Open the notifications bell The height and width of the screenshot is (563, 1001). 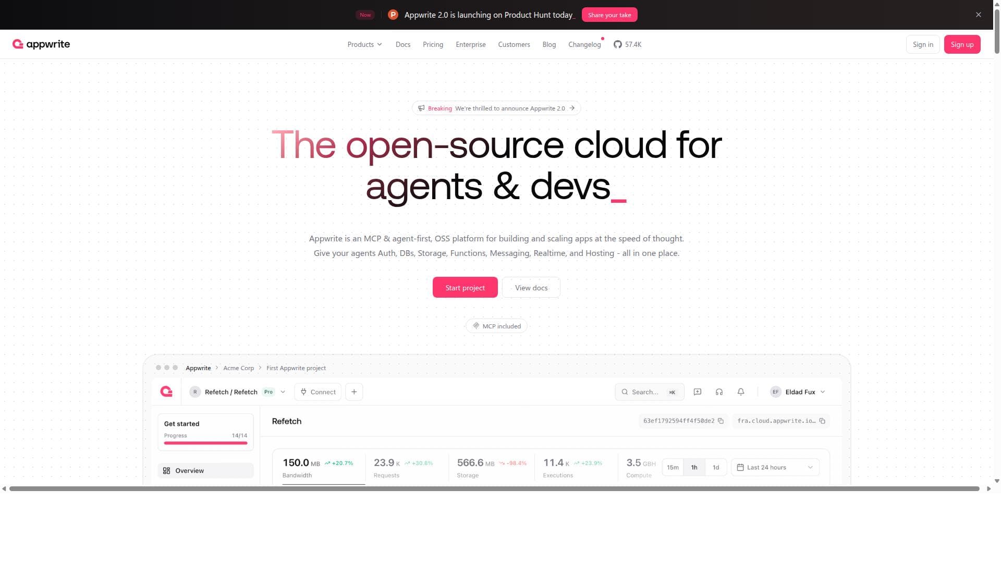click(741, 392)
